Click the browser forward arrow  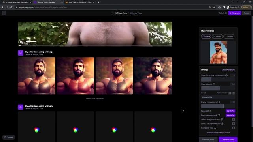pos(7,7)
